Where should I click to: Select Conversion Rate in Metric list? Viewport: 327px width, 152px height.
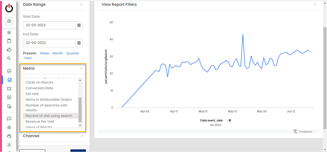click(x=39, y=88)
